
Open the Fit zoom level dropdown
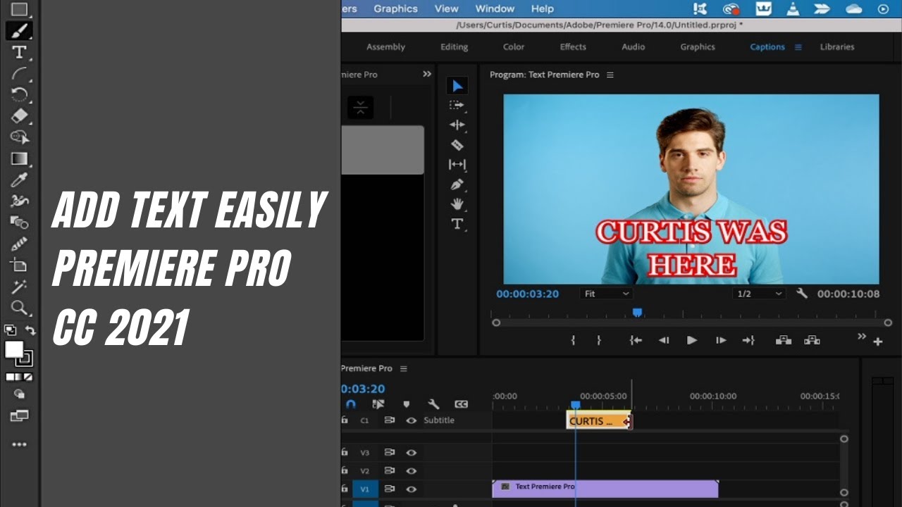pos(606,294)
